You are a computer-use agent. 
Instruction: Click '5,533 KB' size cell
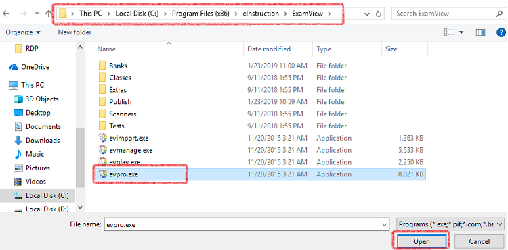[x=410, y=150]
